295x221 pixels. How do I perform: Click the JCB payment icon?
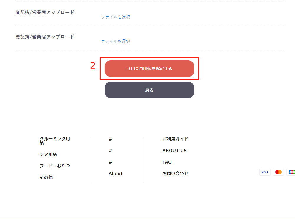(x=291, y=172)
